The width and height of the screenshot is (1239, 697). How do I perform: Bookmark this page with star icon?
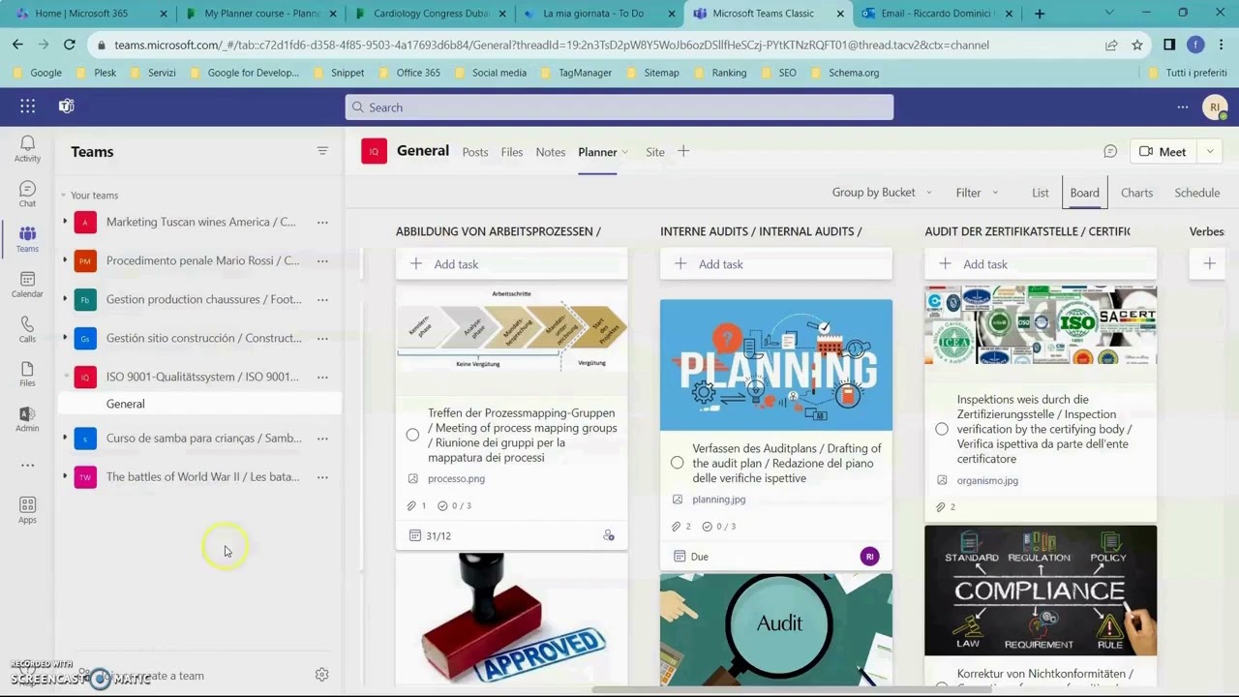click(1137, 45)
